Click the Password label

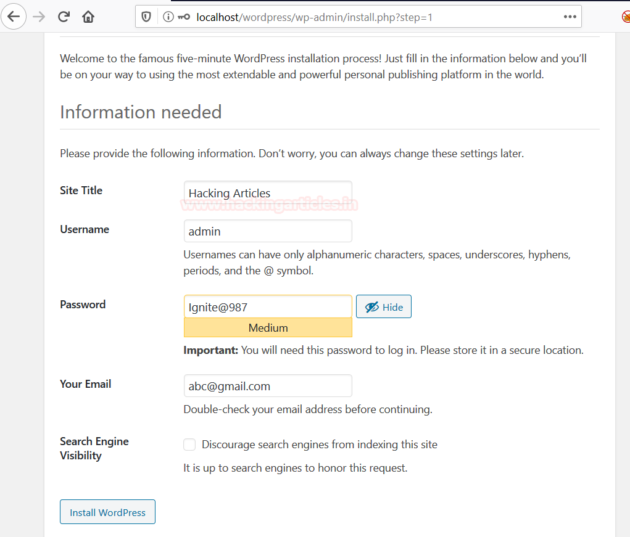pos(83,304)
